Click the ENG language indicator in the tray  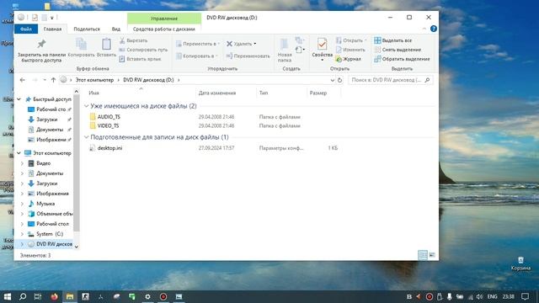tap(492, 297)
